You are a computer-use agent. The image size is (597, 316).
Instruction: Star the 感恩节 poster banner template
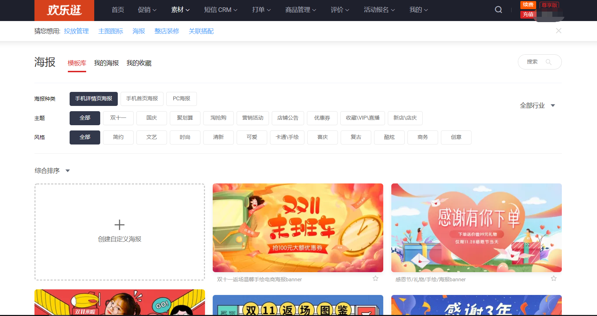click(x=554, y=278)
